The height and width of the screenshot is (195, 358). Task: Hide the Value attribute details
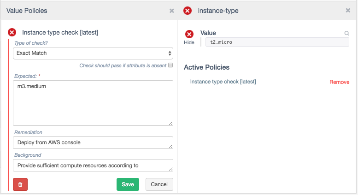[189, 42]
